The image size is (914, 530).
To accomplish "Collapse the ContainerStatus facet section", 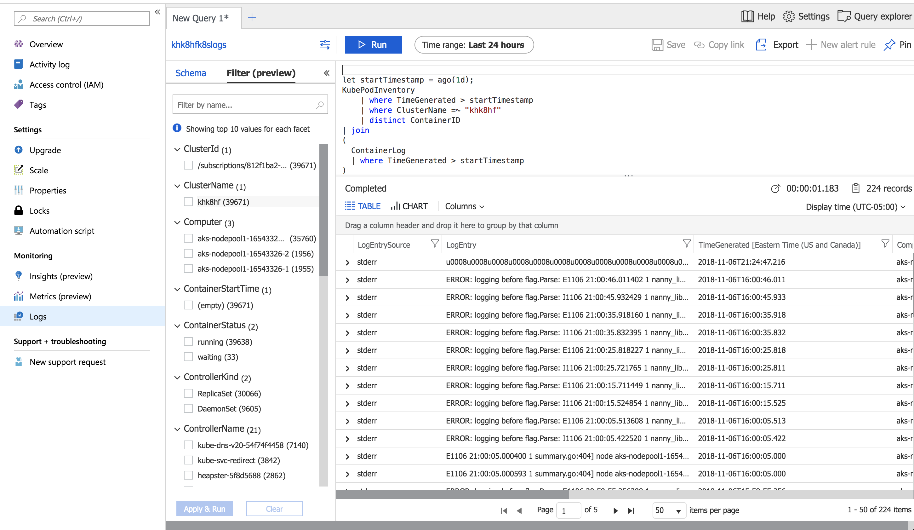I will pos(177,325).
